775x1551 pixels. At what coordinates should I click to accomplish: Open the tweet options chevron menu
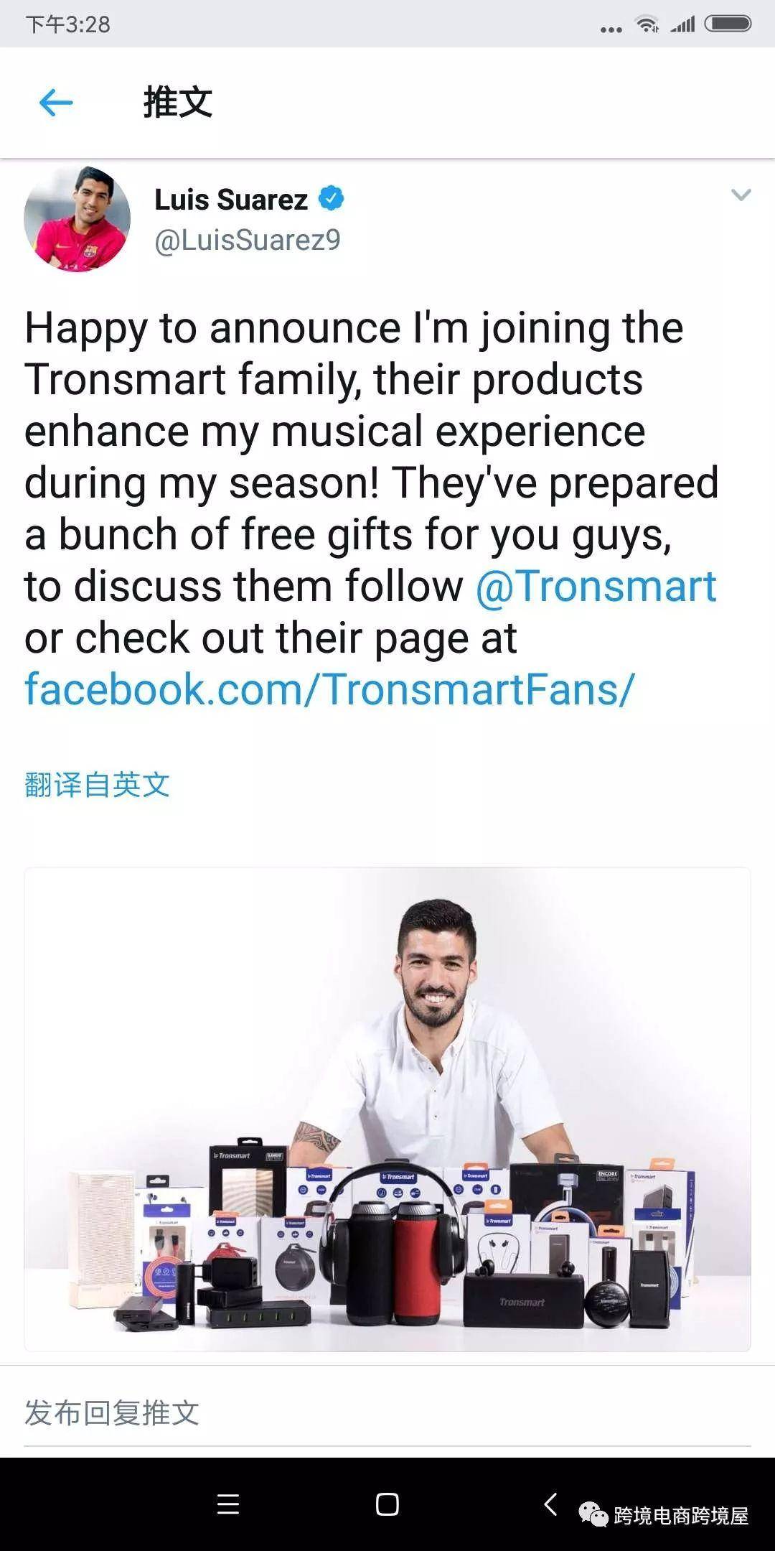click(x=741, y=195)
